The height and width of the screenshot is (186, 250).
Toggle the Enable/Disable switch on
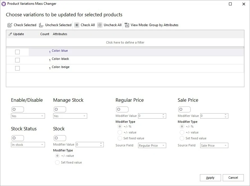pos(18,109)
